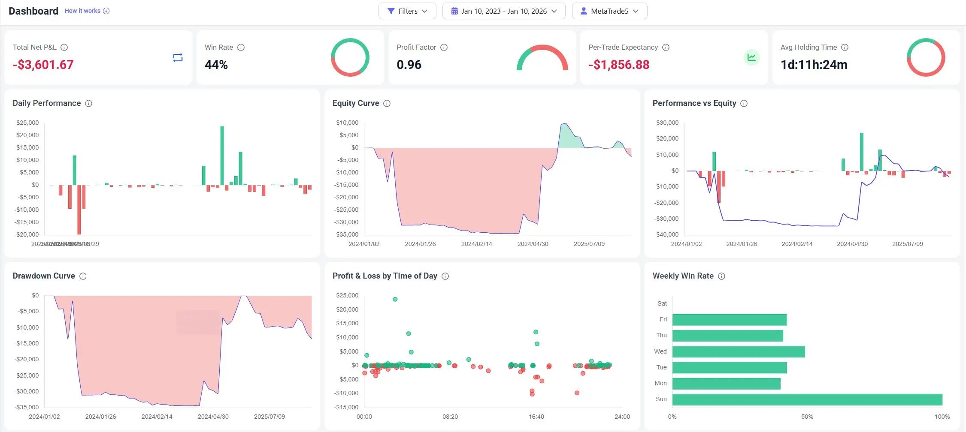
Task: Open the MetaTrade5 account dropdown
Action: pos(609,11)
